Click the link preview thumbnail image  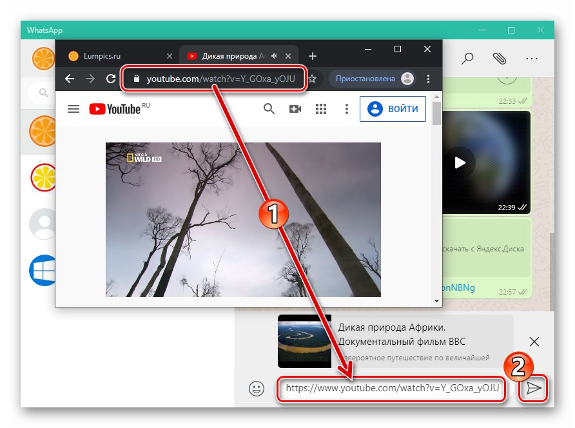point(304,342)
